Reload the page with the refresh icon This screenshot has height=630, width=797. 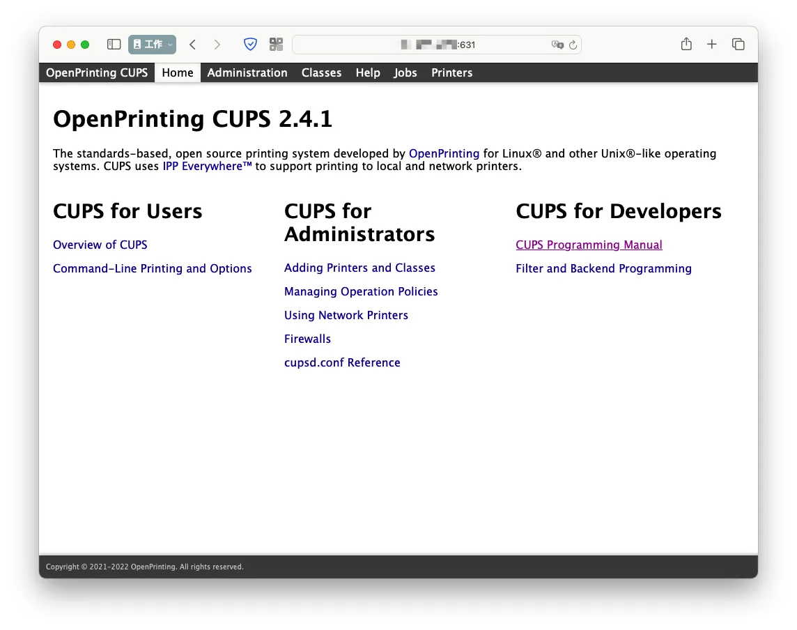coord(573,45)
